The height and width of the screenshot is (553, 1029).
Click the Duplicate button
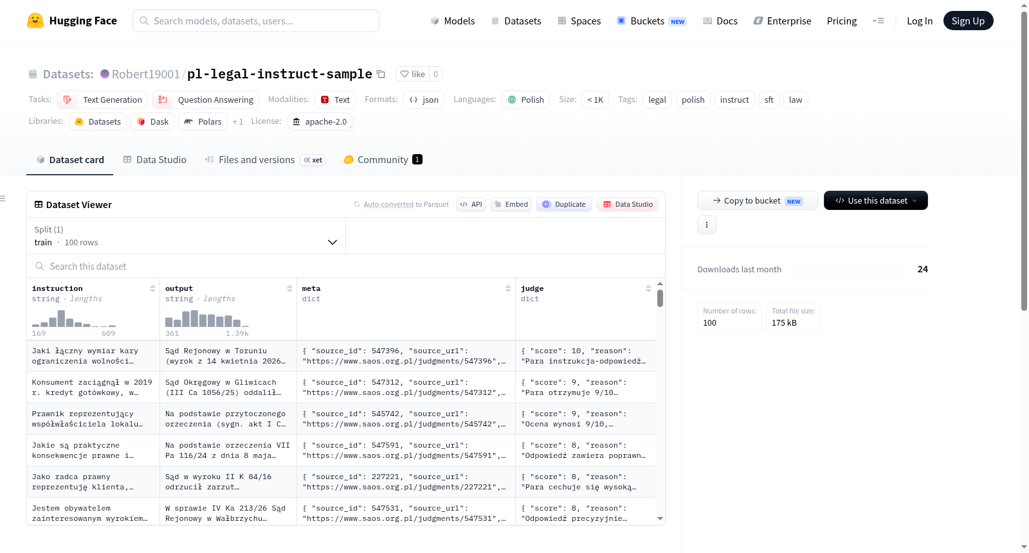click(x=563, y=204)
